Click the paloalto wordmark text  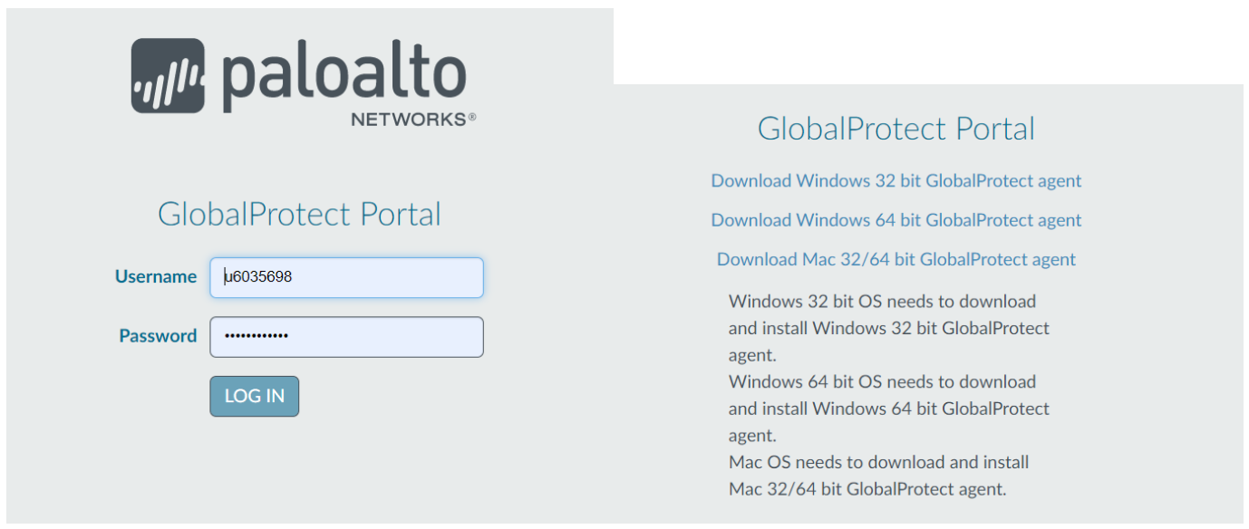click(344, 74)
